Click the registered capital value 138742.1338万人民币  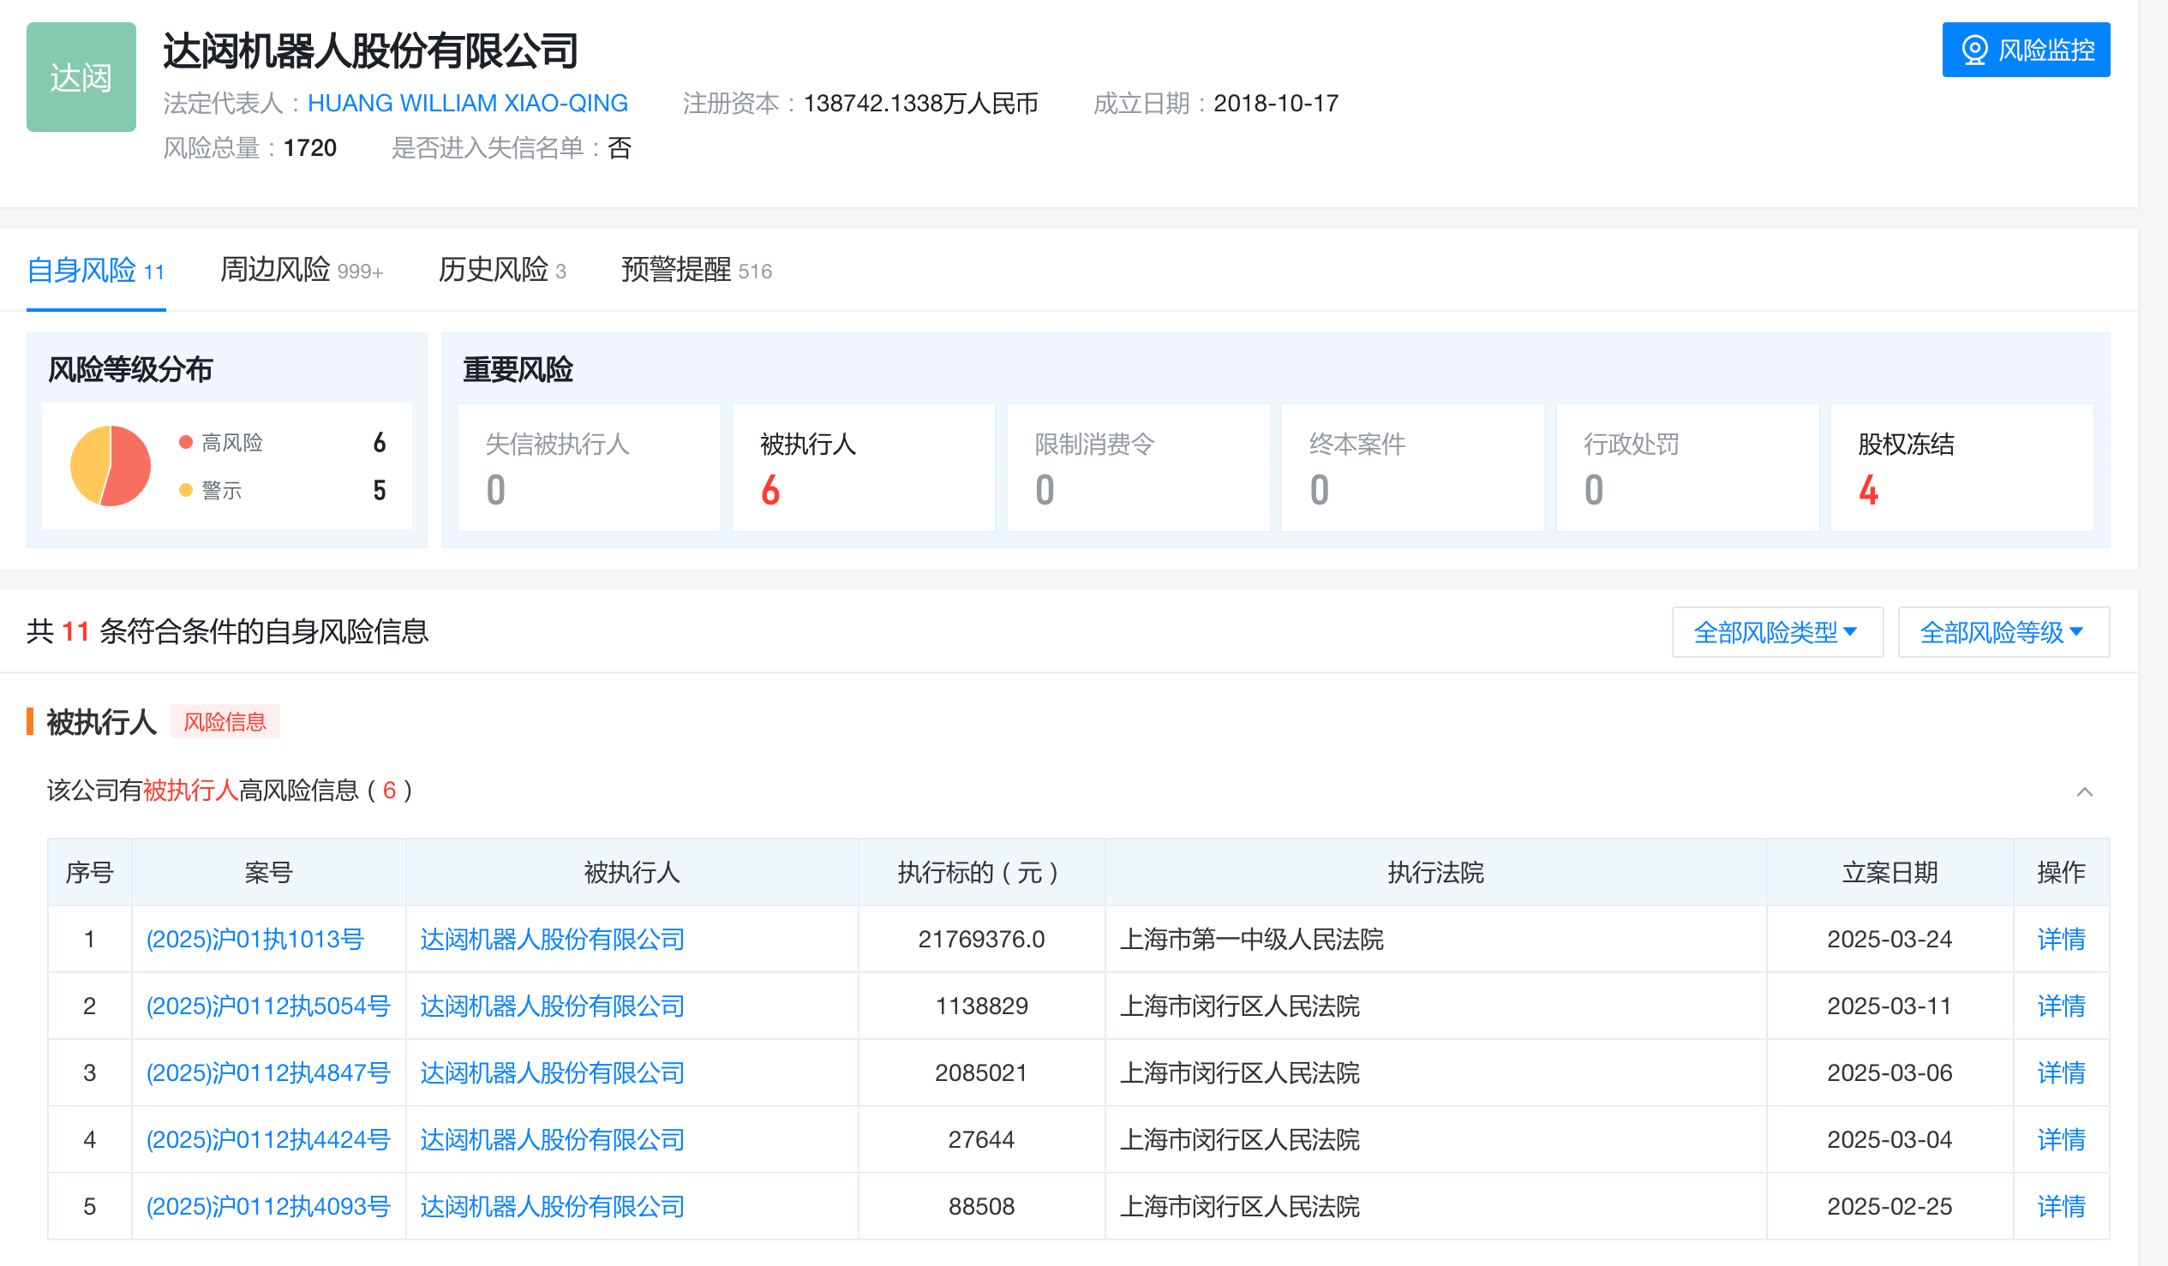click(920, 103)
